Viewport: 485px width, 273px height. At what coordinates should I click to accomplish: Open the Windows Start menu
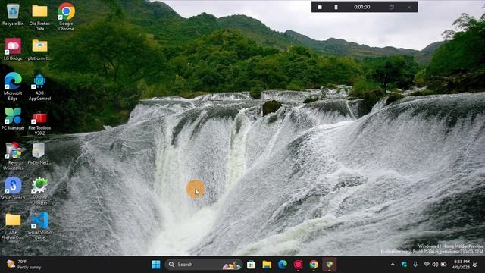point(156,265)
